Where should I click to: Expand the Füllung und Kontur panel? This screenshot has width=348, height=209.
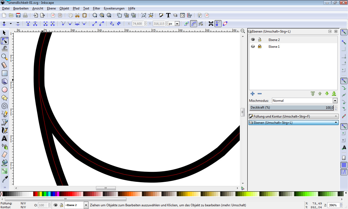[293, 116]
